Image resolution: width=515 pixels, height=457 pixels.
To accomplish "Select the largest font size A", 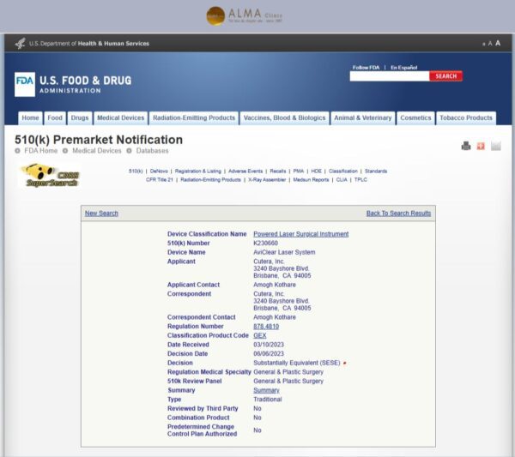I will click(x=498, y=43).
